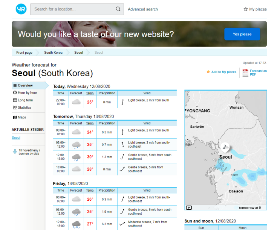
Task: Click the Daejeon label on the map
Action: [x=236, y=191]
